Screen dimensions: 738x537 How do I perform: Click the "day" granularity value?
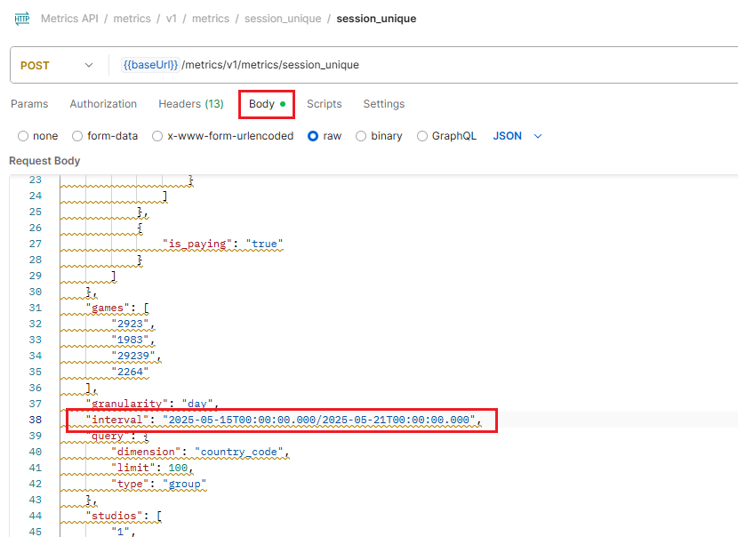[x=197, y=404]
